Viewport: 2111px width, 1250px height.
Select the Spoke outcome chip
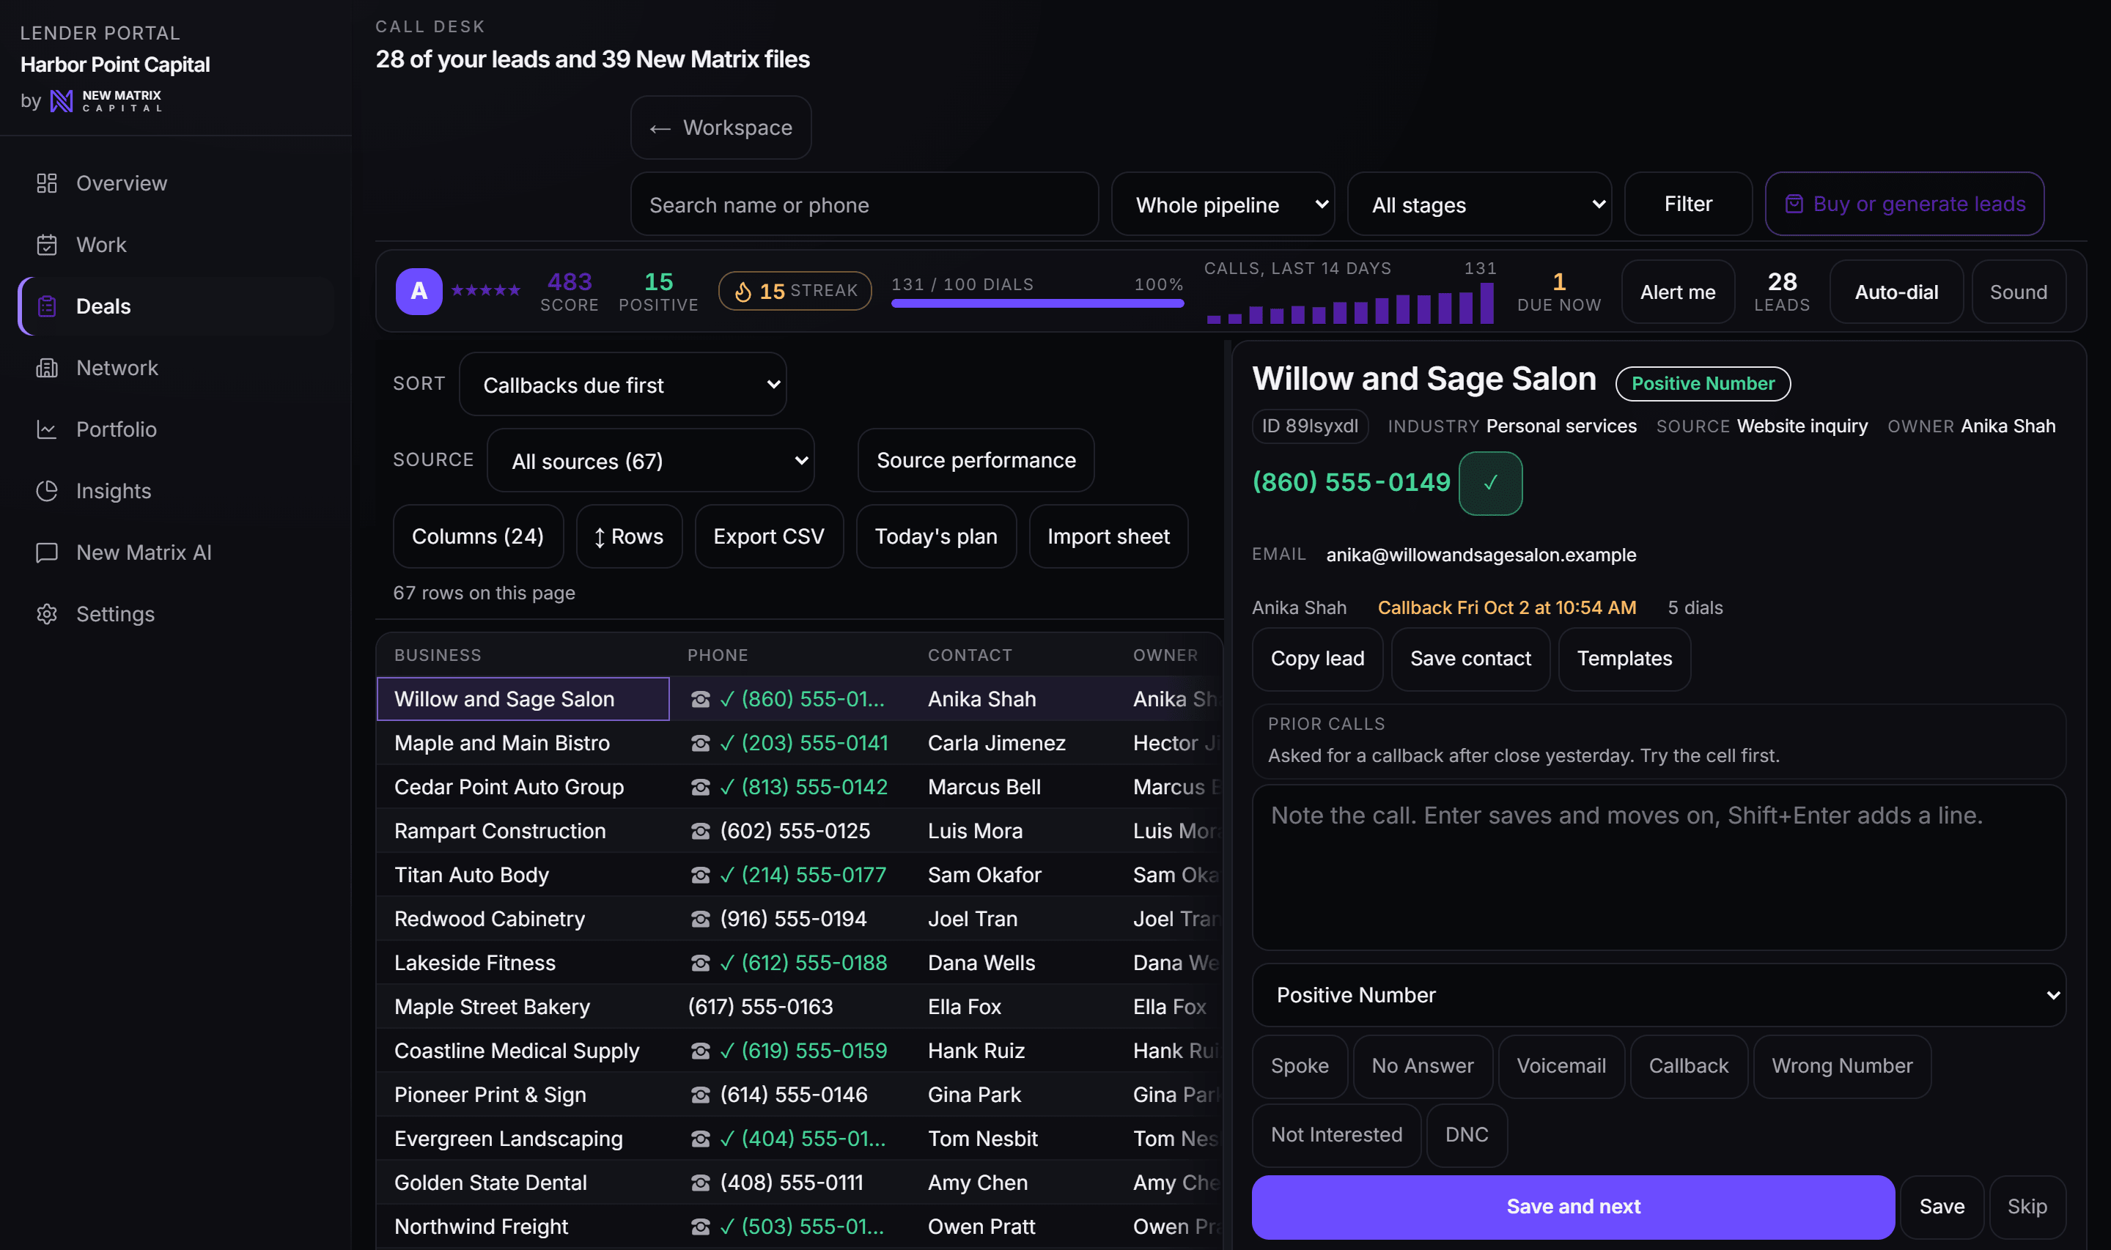(1299, 1065)
